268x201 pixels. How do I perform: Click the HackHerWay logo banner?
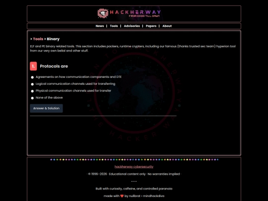click(x=129, y=13)
